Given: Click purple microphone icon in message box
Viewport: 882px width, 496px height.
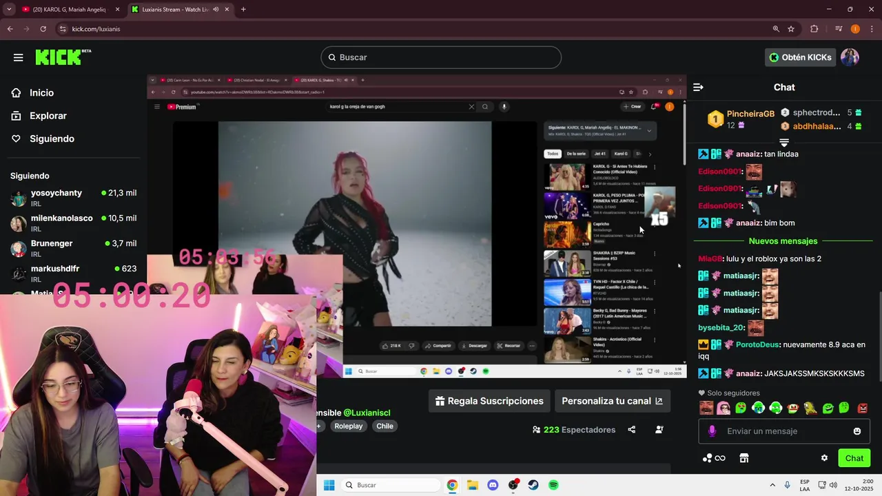Looking at the screenshot, I should (x=712, y=431).
